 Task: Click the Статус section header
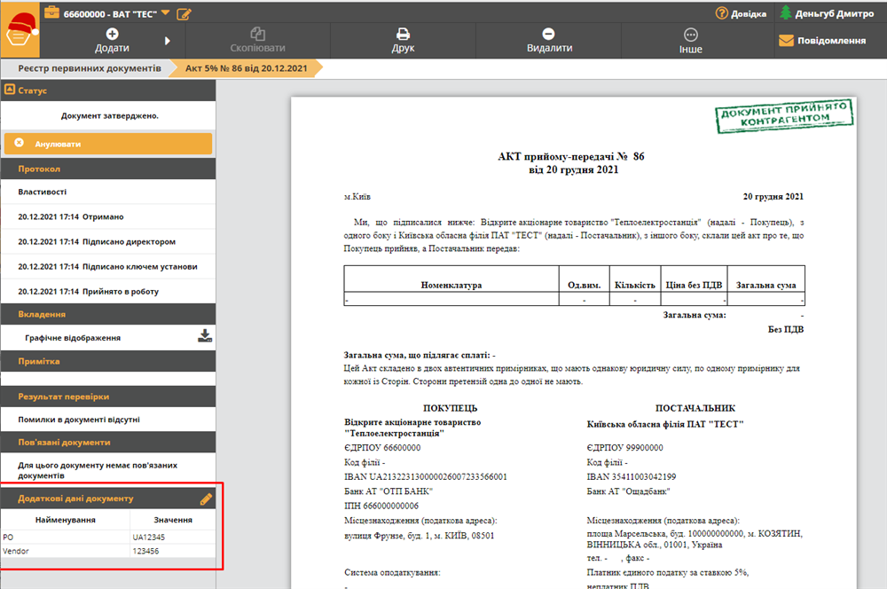(108, 90)
